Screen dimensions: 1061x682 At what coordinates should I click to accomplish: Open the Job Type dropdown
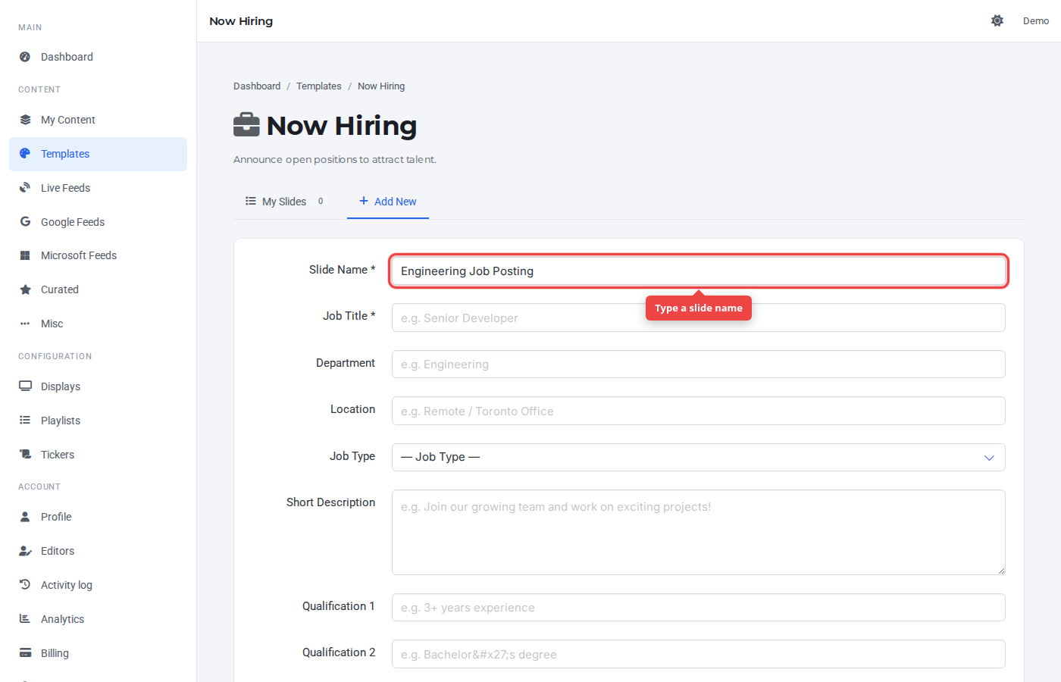(698, 457)
